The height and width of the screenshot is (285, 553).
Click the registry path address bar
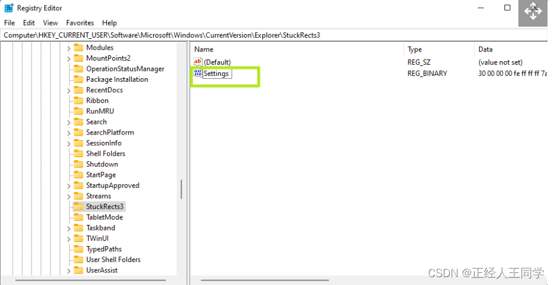tap(274, 35)
